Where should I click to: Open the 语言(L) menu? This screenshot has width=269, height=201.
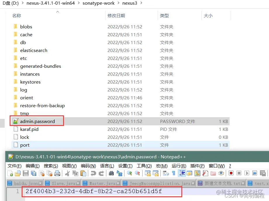107,166
